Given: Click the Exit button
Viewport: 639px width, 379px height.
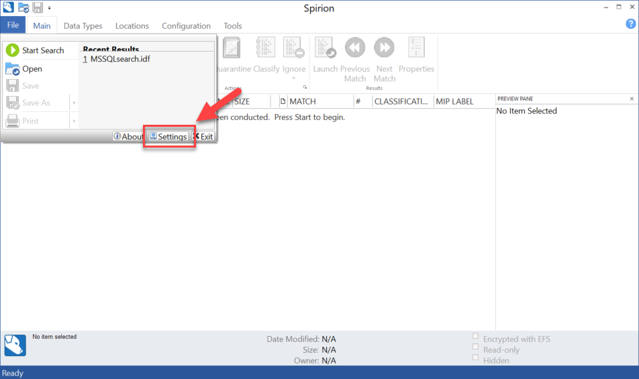Looking at the screenshot, I should click(203, 136).
